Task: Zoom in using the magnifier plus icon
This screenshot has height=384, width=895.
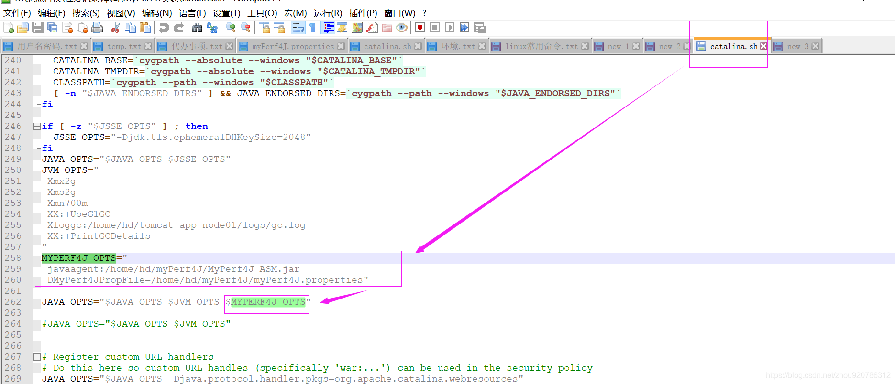Action: point(231,28)
